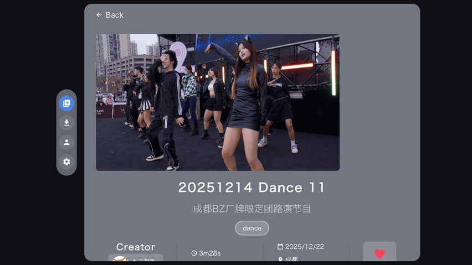Screen dimensions: 472x265
Task: Click the 'Creator' heading
Action: (x=136, y=247)
